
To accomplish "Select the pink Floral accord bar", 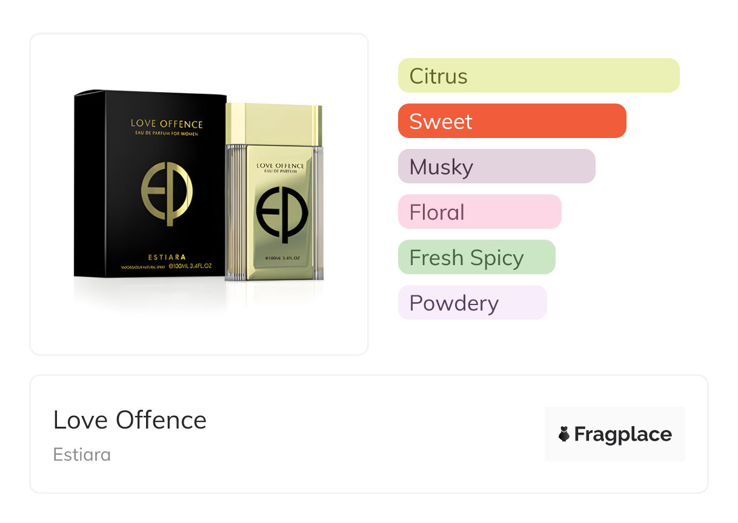I will (x=479, y=212).
